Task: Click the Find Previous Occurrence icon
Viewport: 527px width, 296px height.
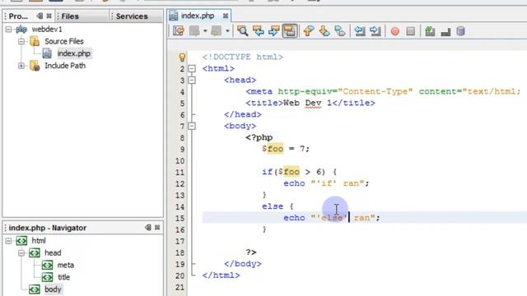Action: 258,31
